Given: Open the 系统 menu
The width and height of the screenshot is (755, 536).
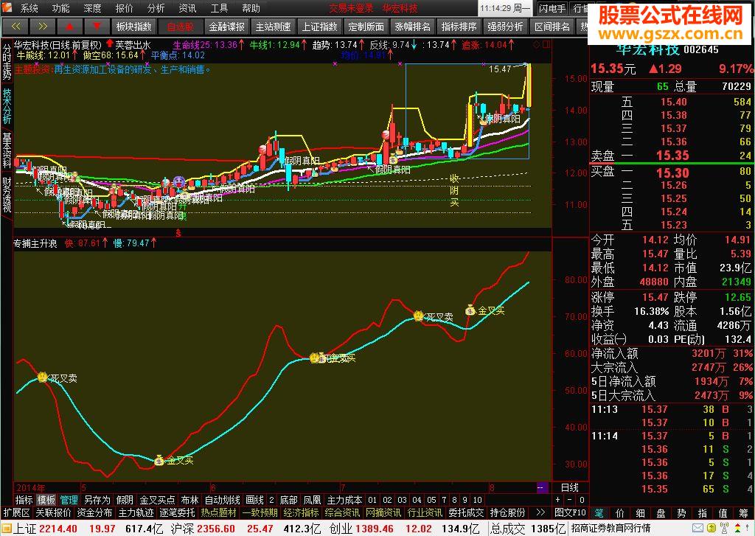Looking at the screenshot, I should click(x=29, y=8).
